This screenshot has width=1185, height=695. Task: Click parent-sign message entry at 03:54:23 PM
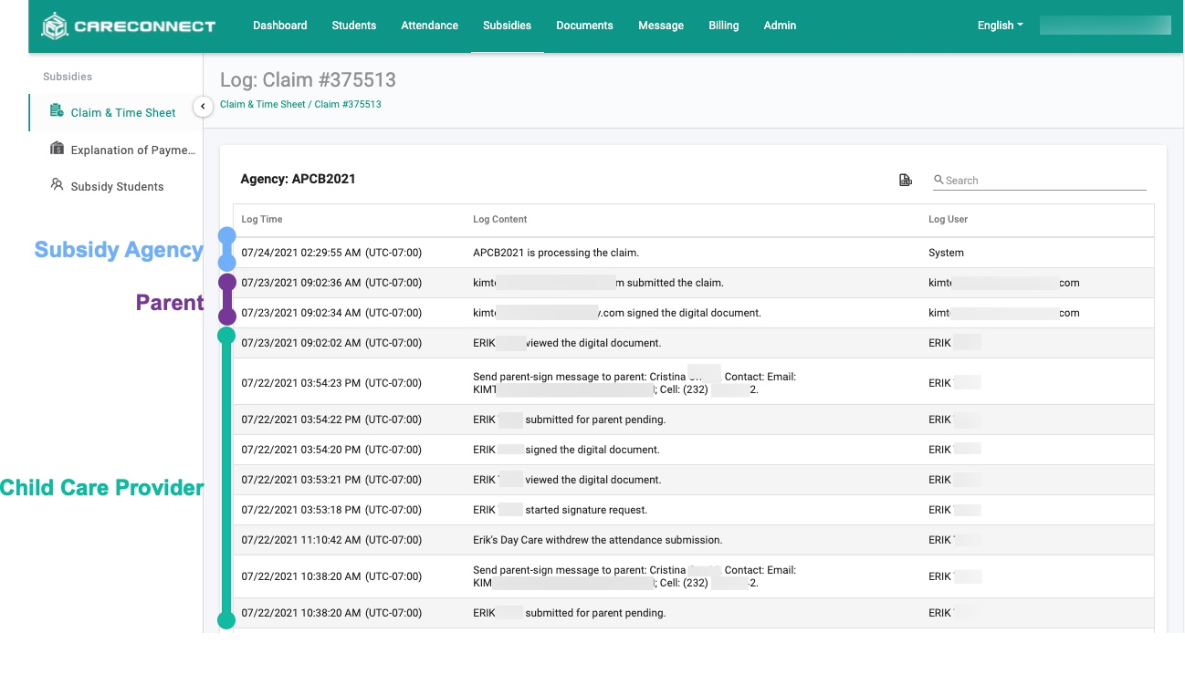click(x=634, y=383)
